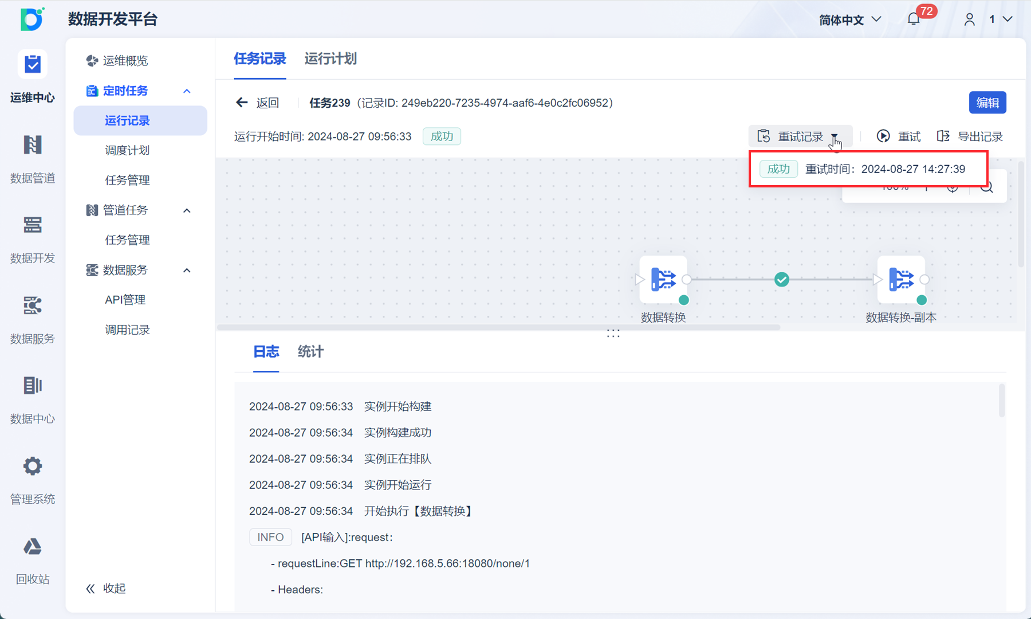1031x619 pixels.
Task: Click the blue 编辑 button
Action: (x=987, y=103)
